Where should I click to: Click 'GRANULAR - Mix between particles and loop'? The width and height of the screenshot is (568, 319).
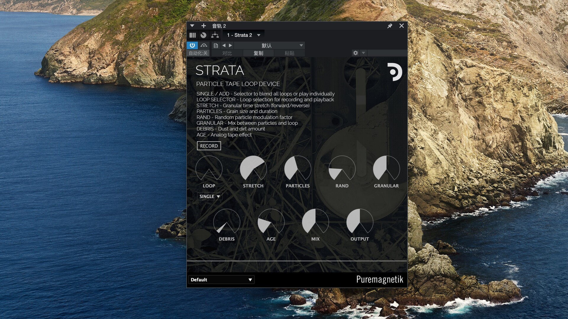(x=247, y=123)
